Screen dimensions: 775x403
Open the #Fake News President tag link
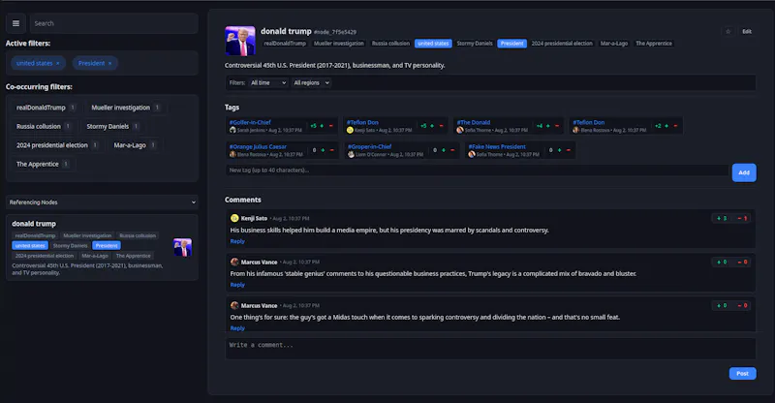point(497,146)
